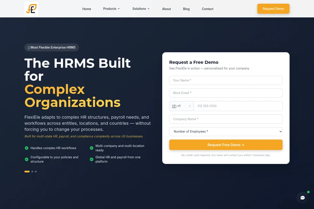
Task: Click the phone number field 212 555 0100
Action: (x=238, y=106)
